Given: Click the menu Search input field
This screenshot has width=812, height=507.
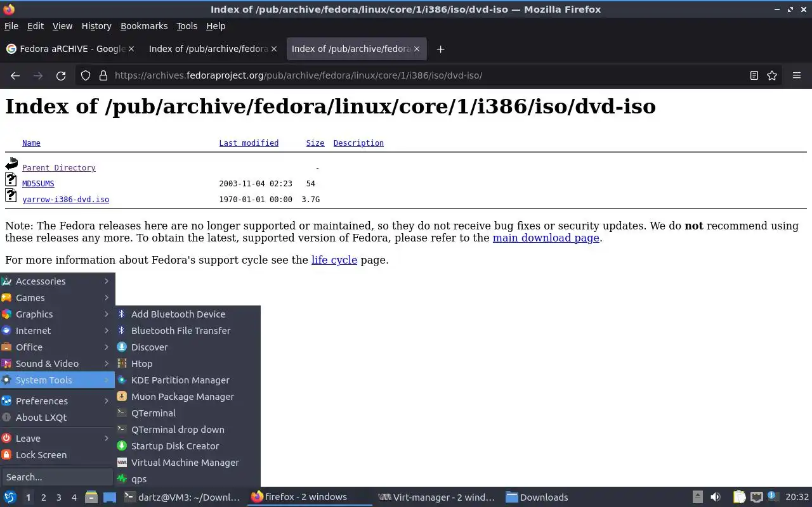Looking at the screenshot, I should coord(57,477).
